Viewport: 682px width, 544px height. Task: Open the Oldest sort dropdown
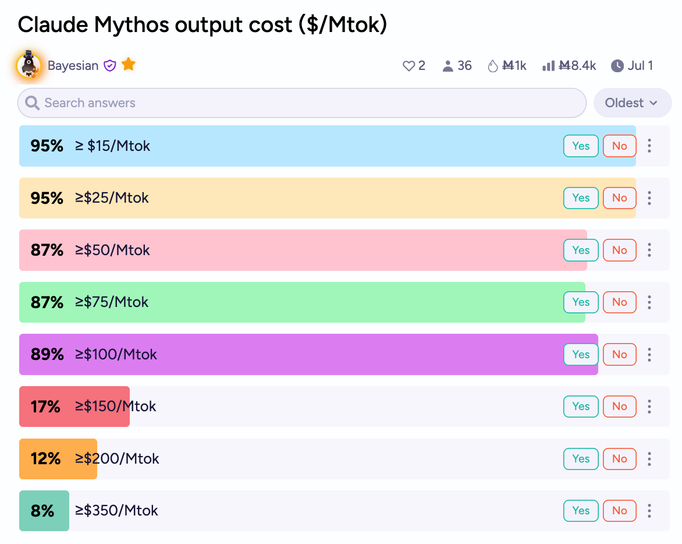coord(632,103)
